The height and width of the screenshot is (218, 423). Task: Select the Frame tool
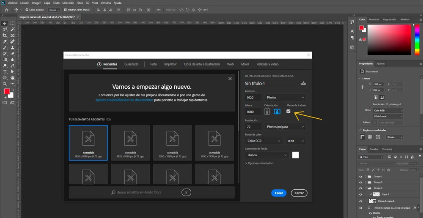pyautogui.click(x=12, y=35)
